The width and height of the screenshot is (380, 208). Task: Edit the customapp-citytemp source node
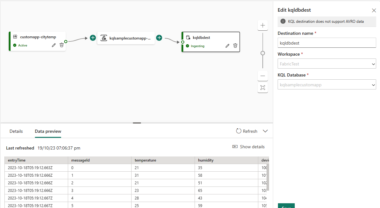click(54, 45)
